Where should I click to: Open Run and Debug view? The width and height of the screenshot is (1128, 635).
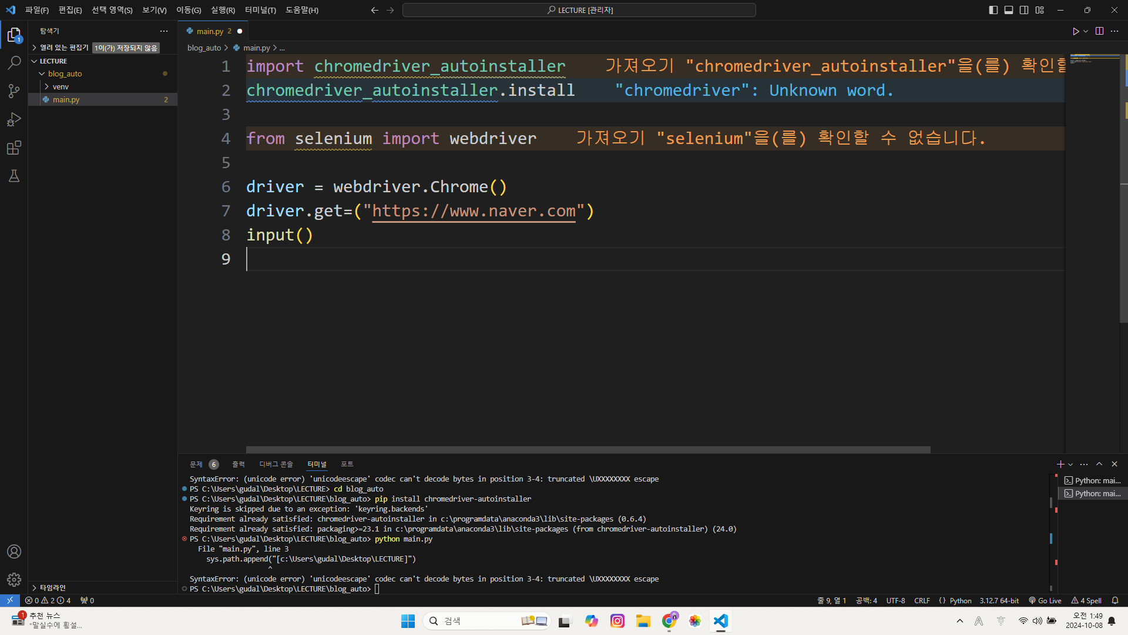[x=14, y=119]
